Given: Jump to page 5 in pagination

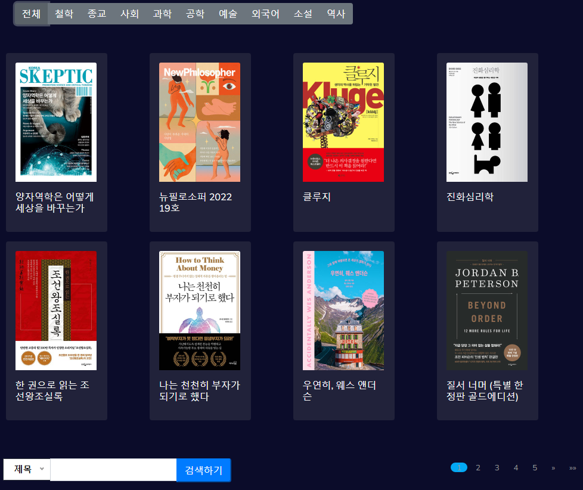Looking at the screenshot, I should pos(535,468).
